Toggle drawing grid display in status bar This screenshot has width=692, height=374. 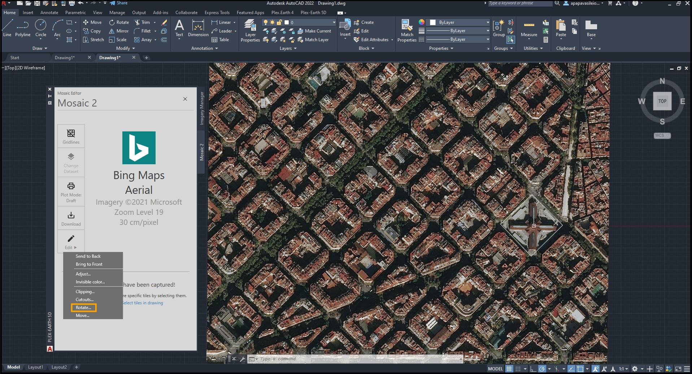pyautogui.click(x=509, y=369)
